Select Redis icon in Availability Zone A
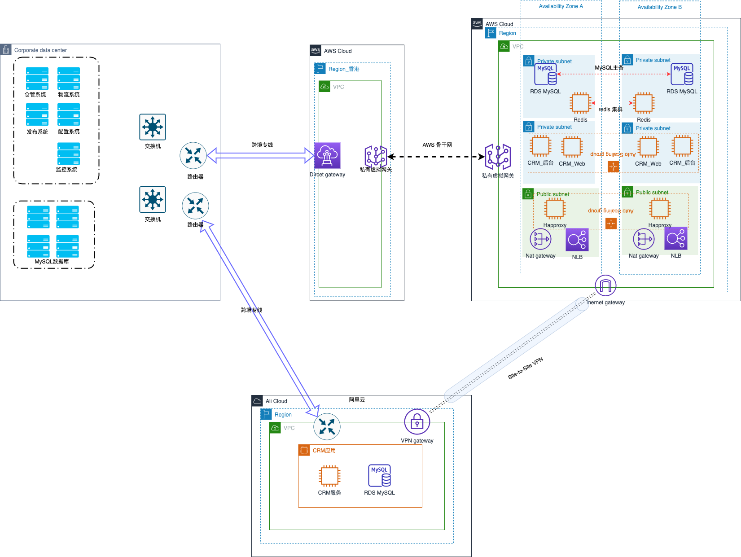The image size is (741, 557). click(580, 103)
